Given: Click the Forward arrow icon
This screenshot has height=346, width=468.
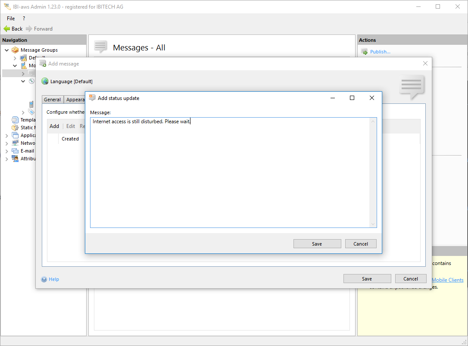Looking at the screenshot, I should pyautogui.click(x=29, y=29).
